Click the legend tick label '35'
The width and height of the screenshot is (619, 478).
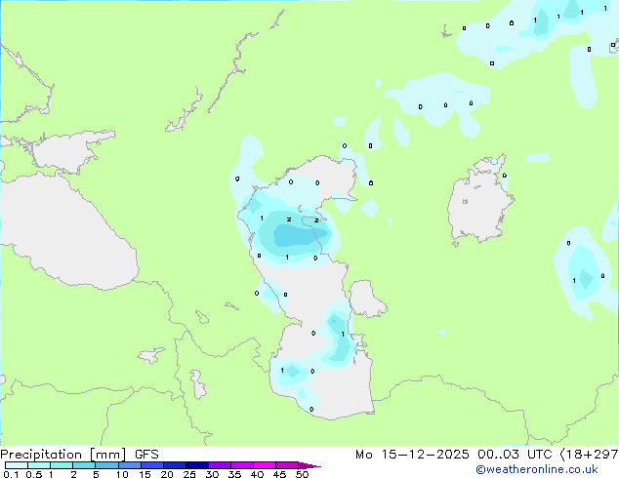234,474
